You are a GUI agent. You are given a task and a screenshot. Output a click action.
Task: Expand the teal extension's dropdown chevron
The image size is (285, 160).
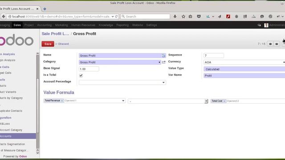[213, 16]
